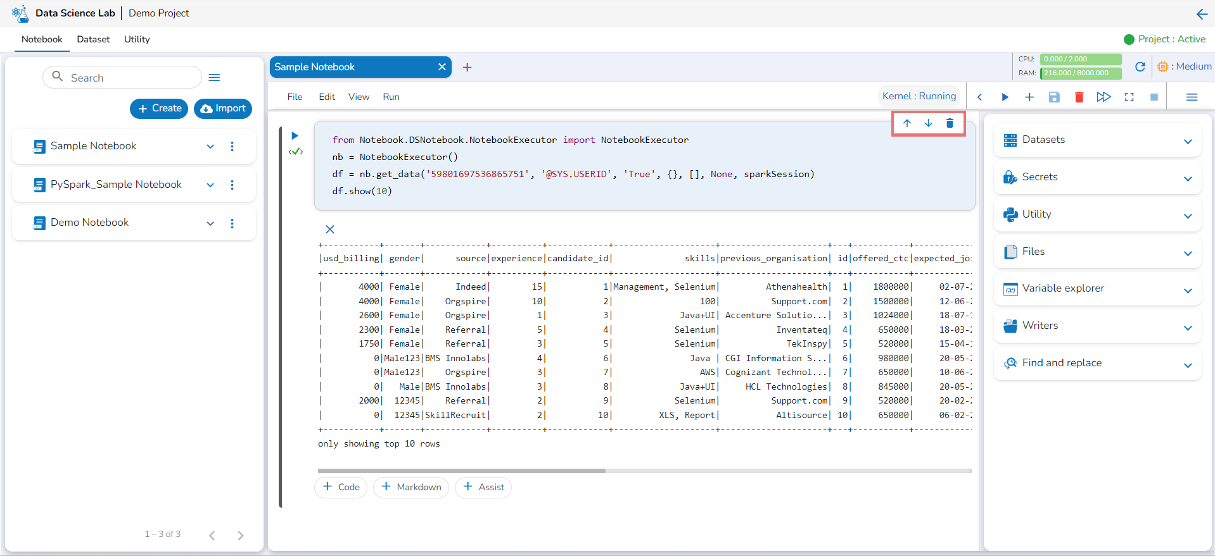1215x556 pixels.
Task: Click the horizontal scrollbar under output table
Action: (x=461, y=471)
